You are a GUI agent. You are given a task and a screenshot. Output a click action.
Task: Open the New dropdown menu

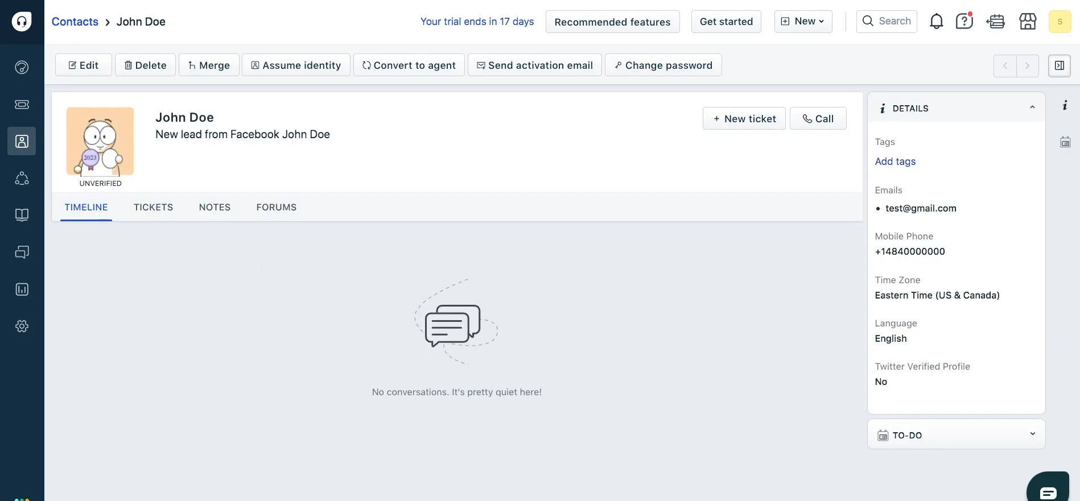tap(803, 22)
